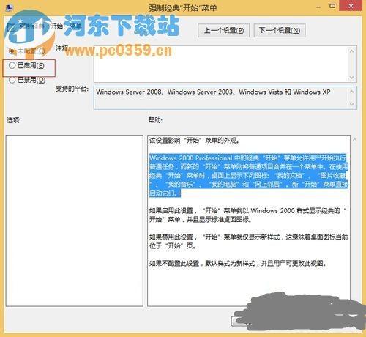The image size is (366, 337).
Task: Click the help panel scroll up arrow
Action: click(x=355, y=139)
